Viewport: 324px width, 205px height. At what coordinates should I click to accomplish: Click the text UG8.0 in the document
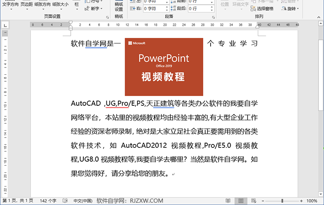[x=89, y=159]
